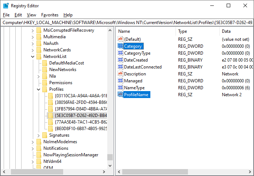Collapse the NetworkList key

coord(33,56)
